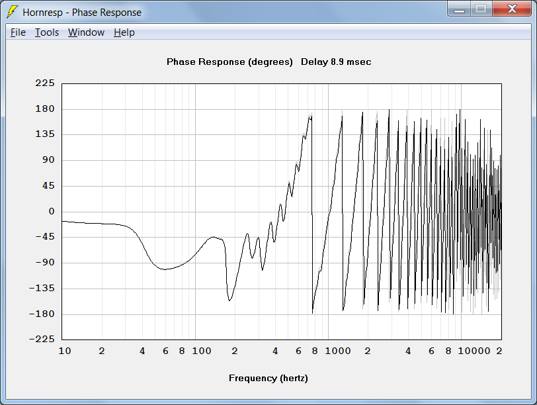Click the 180 y-axis label

[x=45, y=109]
